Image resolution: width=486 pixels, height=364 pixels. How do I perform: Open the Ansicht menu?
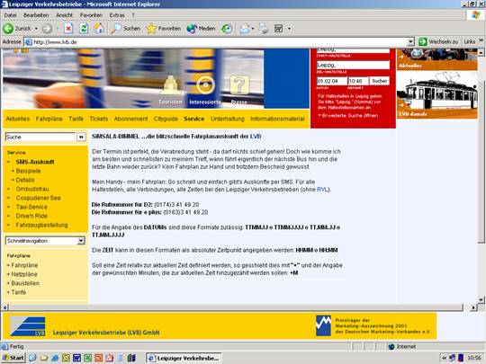click(64, 15)
